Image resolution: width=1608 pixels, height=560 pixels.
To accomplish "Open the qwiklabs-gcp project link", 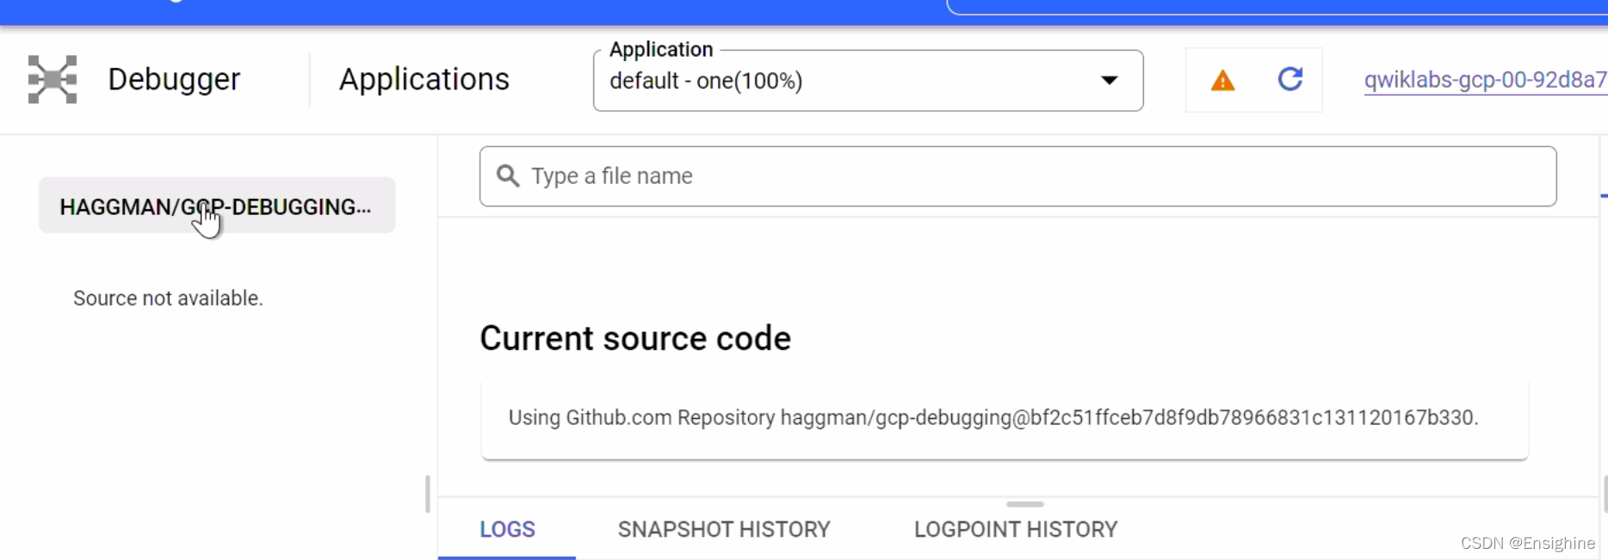I will [1485, 80].
